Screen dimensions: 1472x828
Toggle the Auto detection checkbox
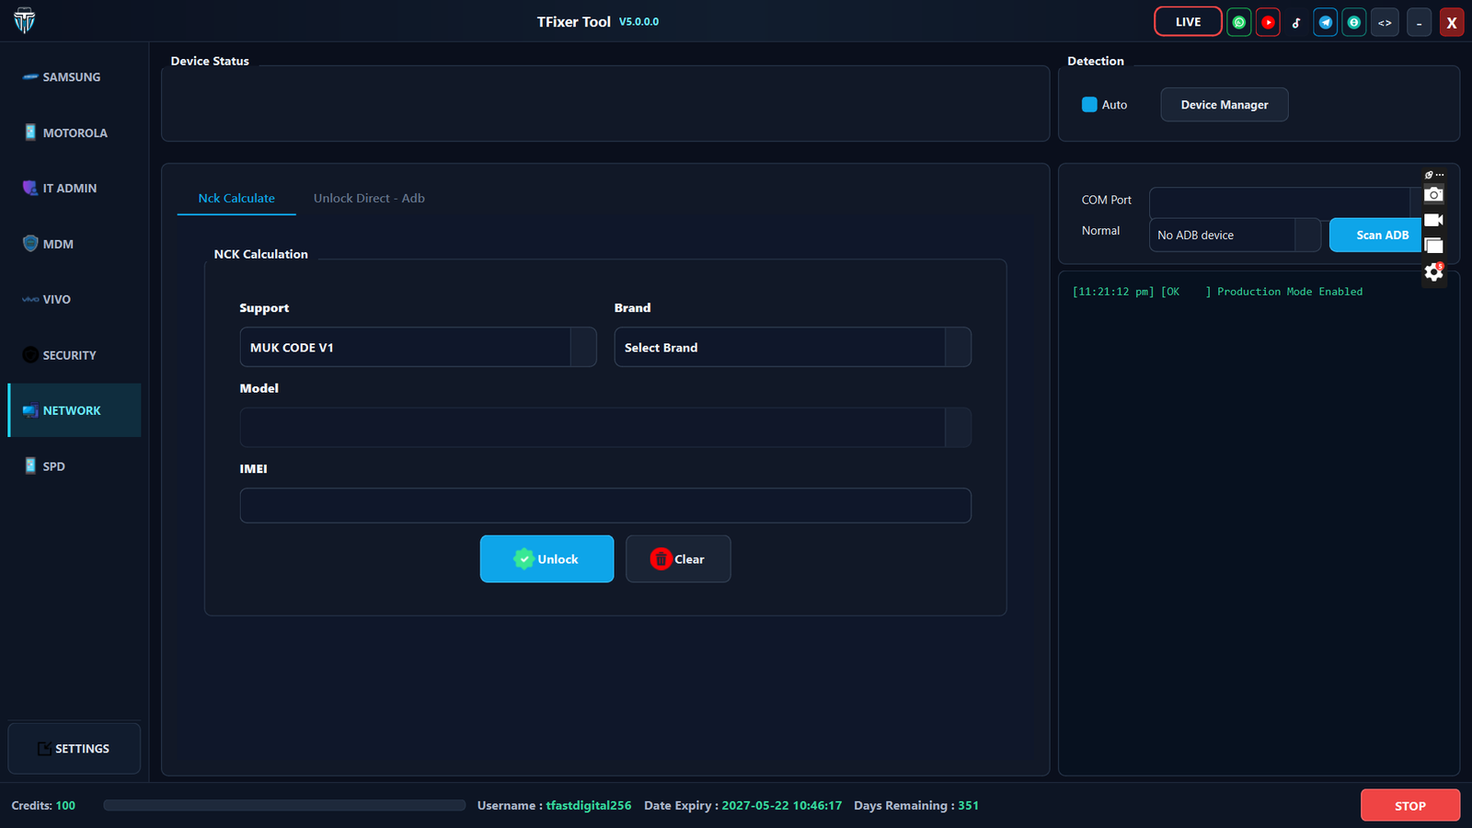pyautogui.click(x=1089, y=104)
